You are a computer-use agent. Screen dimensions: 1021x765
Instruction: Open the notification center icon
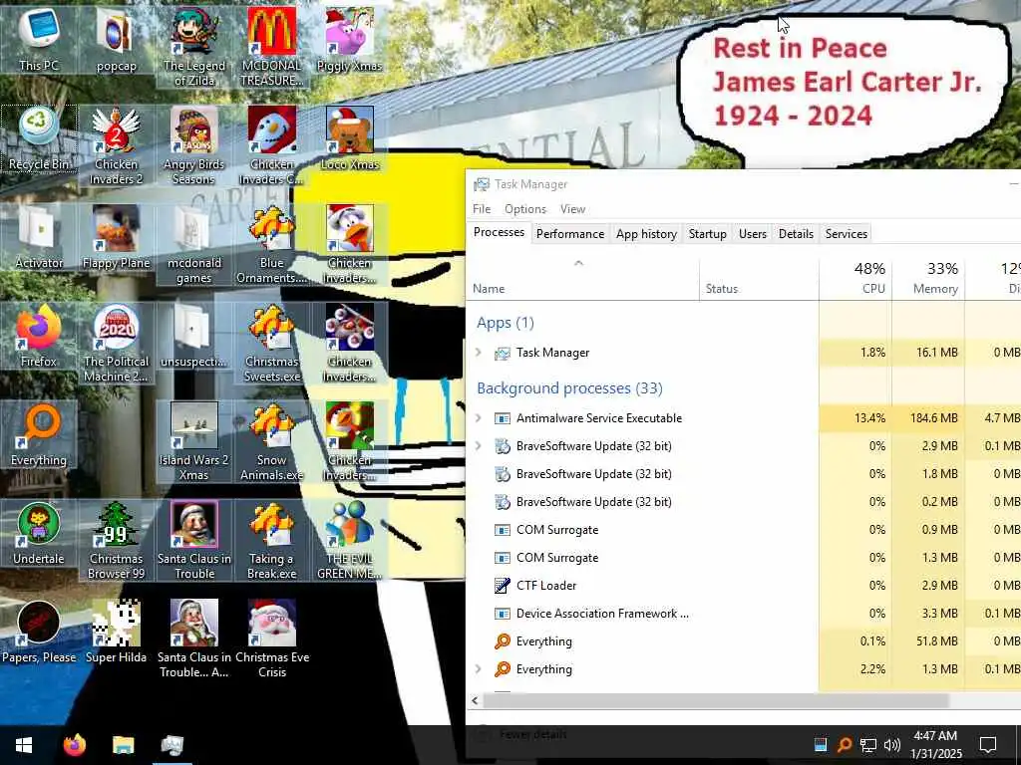point(988,745)
